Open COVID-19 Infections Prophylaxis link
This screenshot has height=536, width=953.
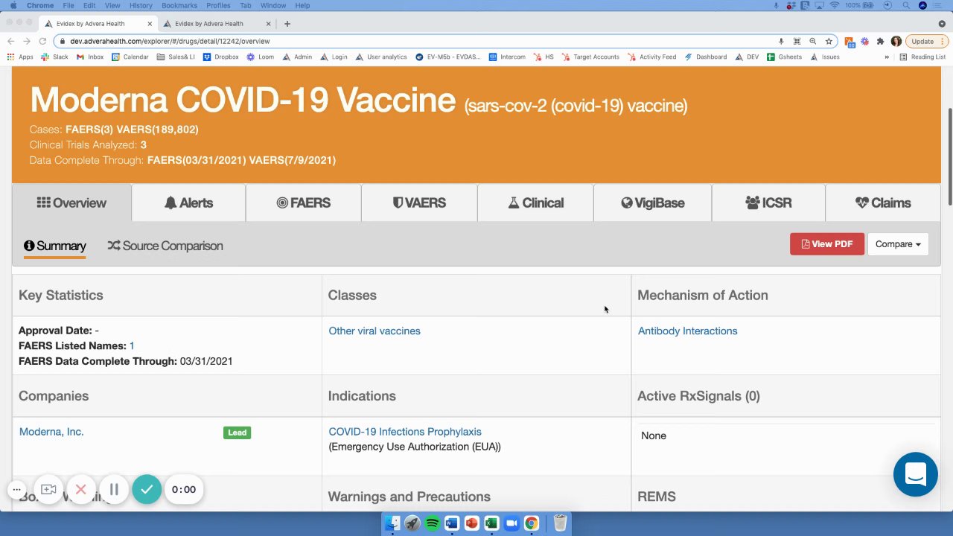point(405,432)
